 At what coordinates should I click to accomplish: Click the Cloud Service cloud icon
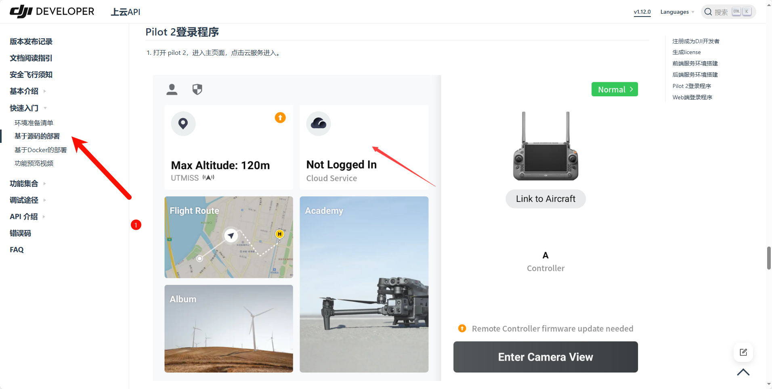click(x=319, y=123)
